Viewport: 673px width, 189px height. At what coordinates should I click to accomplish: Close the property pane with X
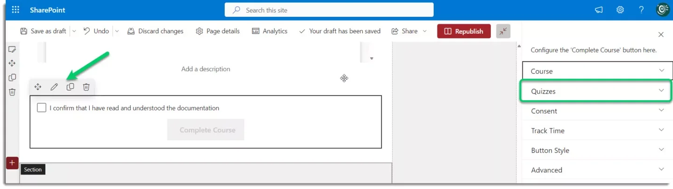[x=661, y=35]
